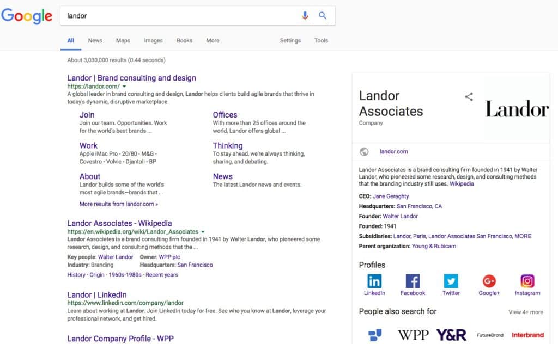The height and width of the screenshot is (344, 558).
Task: Open Landor's Instagram profile icon
Action: pos(527,281)
